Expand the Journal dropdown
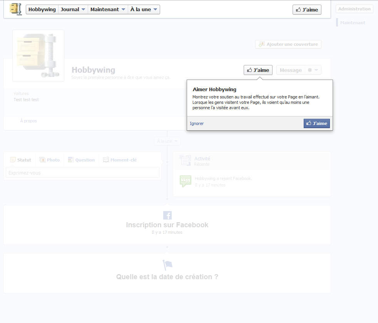Image resolution: width=378 pixels, height=323 pixels. pos(73,9)
